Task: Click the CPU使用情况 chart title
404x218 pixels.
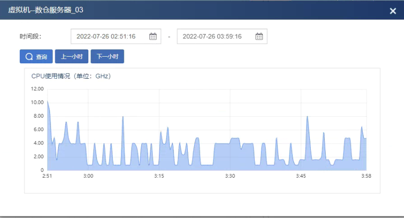Action: point(71,76)
